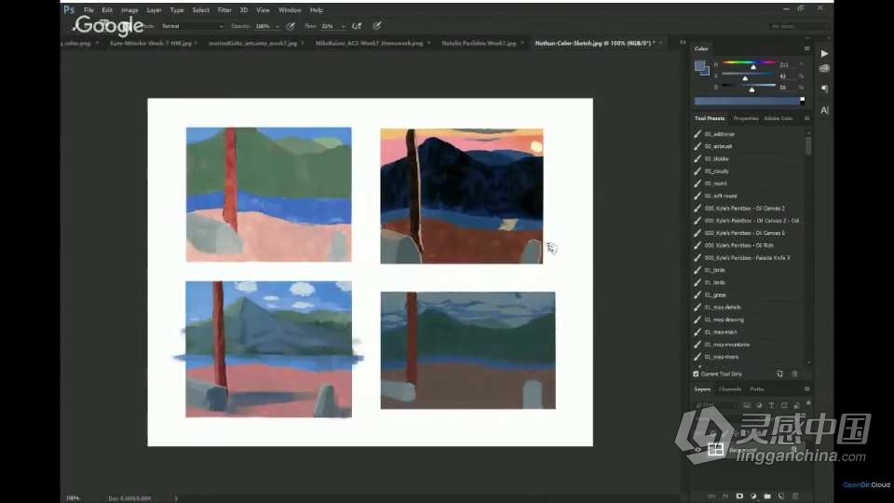Image resolution: width=894 pixels, height=503 pixels.
Task: Enable airbrush-style build-up icon
Action: click(x=357, y=26)
